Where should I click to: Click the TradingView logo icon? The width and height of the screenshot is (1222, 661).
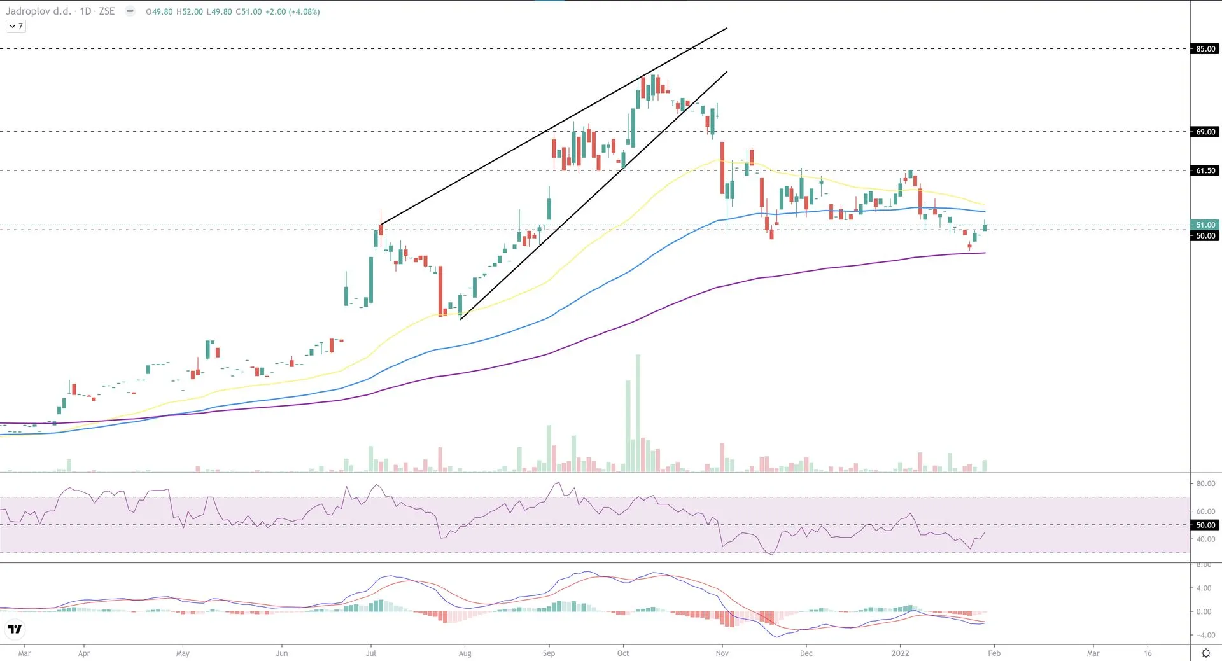(x=15, y=629)
